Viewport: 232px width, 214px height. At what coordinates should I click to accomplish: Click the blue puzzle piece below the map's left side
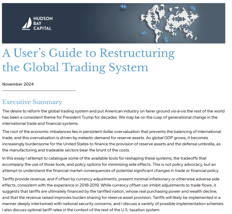point(144,33)
